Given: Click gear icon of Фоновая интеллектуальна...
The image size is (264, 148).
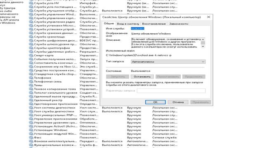Looking at the screenshot, I should click(31, 141).
